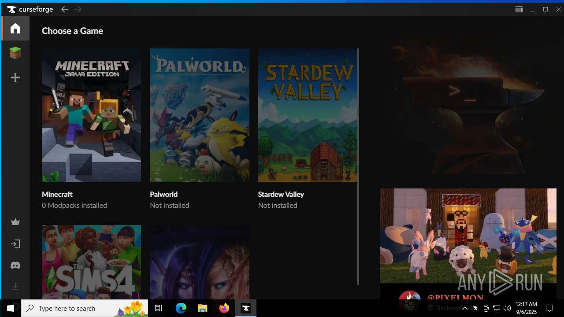The height and width of the screenshot is (317, 564).
Task: Click the taskbar clock showing 12:17 AM
Action: click(526, 308)
